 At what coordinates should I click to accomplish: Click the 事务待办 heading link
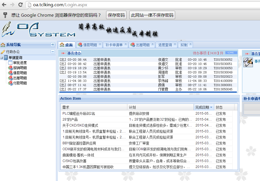[x=74, y=53]
